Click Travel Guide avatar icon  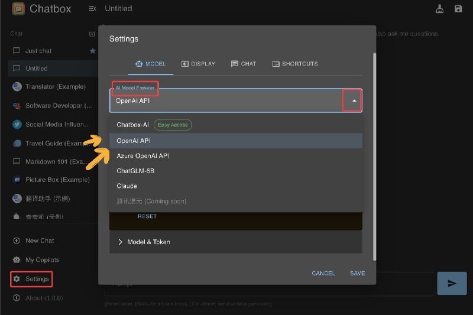17,143
